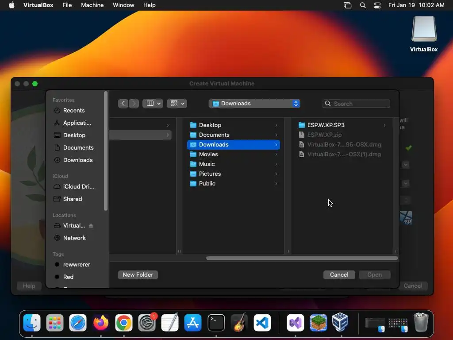The width and height of the screenshot is (453, 340).
Task: Open TextEdit in the dock
Action: [x=170, y=323]
